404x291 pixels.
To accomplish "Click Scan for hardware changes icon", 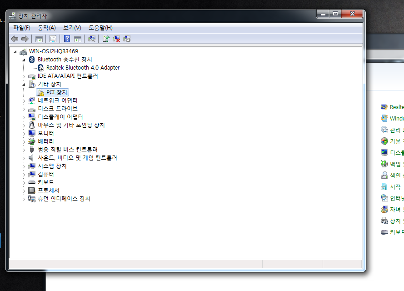I will coord(92,39).
